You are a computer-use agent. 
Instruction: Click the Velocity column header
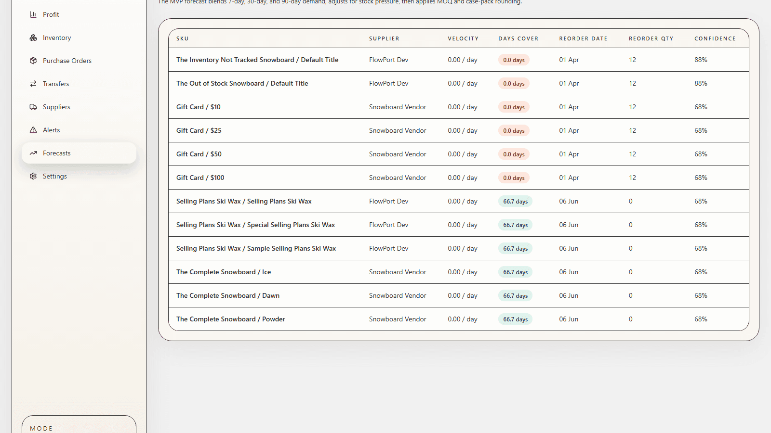[x=463, y=38]
